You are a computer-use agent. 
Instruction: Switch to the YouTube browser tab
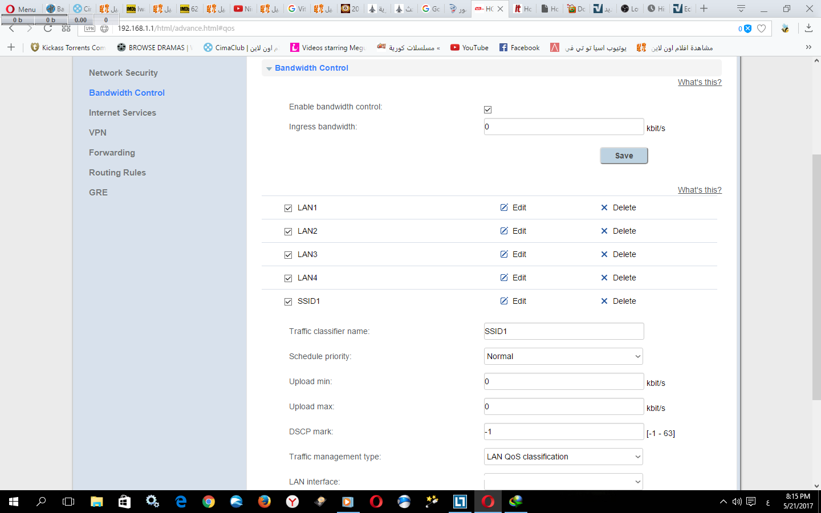click(x=243, y=9)
